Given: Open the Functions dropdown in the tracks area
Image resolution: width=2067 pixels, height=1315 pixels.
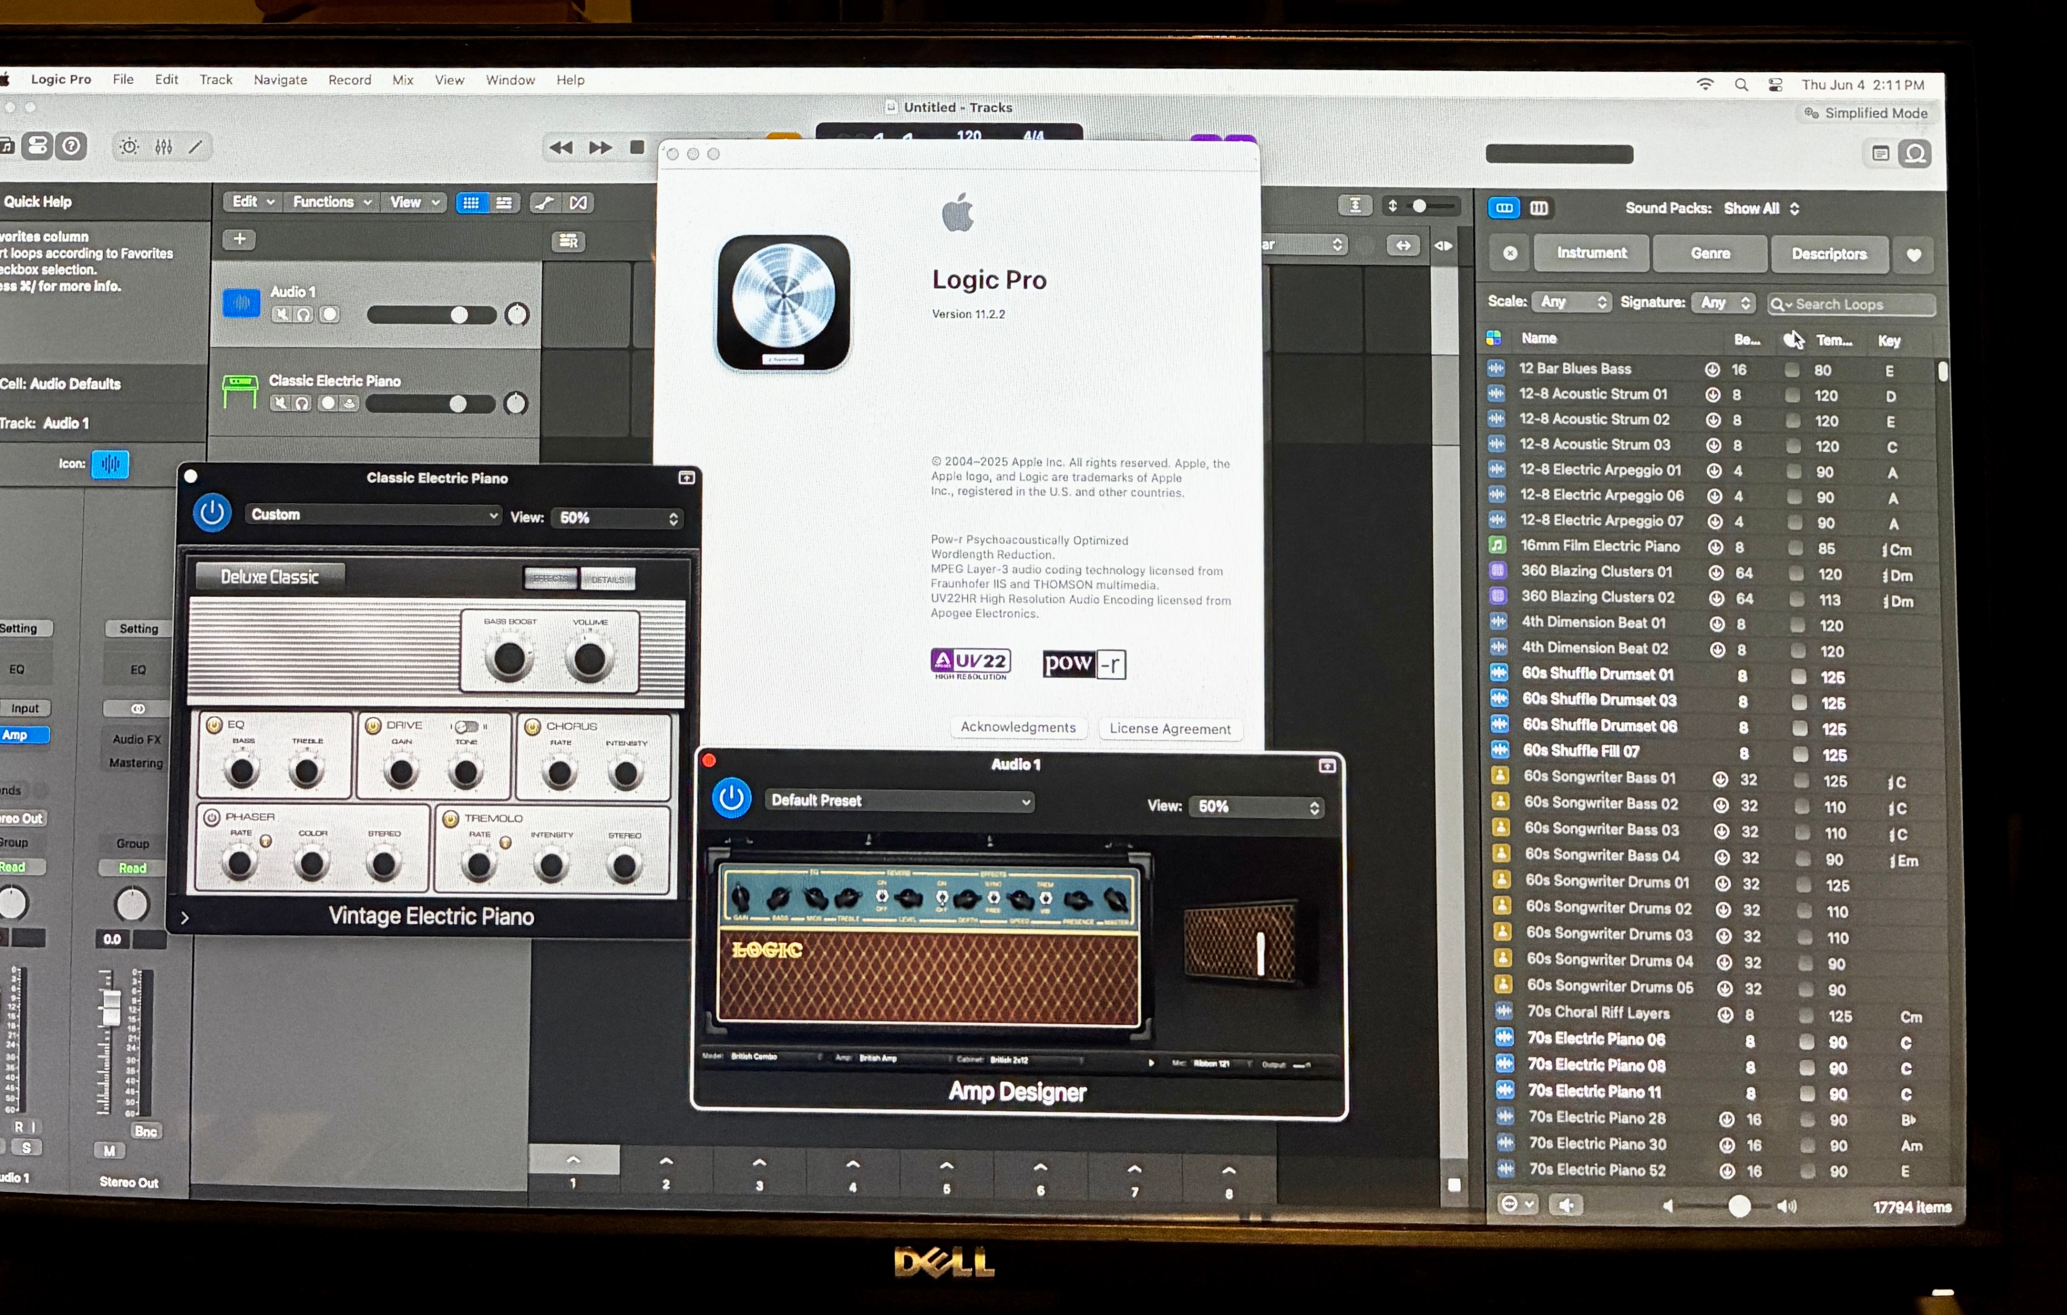Looking at the screenshot, I should 331,202.
